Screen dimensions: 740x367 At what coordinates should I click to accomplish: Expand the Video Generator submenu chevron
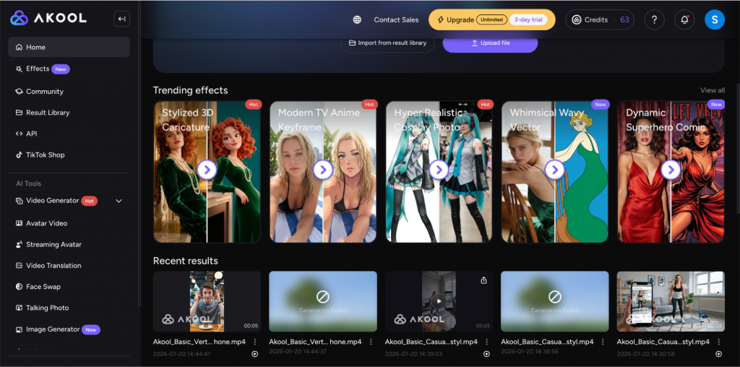(x=119, y=201)
